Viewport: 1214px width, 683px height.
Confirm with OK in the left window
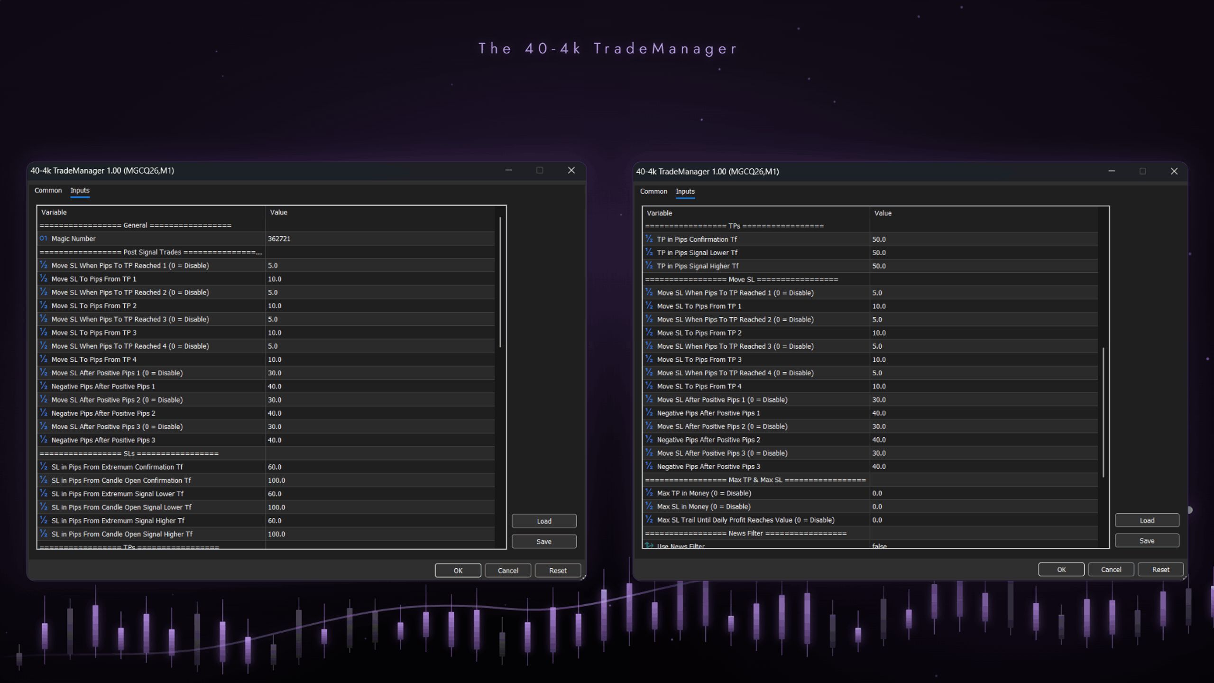click(x=458, y=571)
